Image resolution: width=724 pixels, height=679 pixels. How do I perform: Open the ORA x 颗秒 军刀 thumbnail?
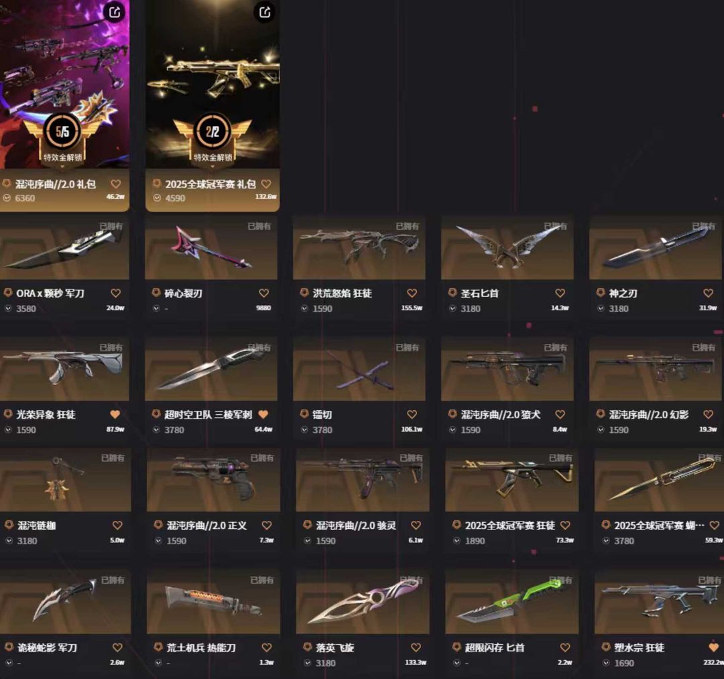64,248
